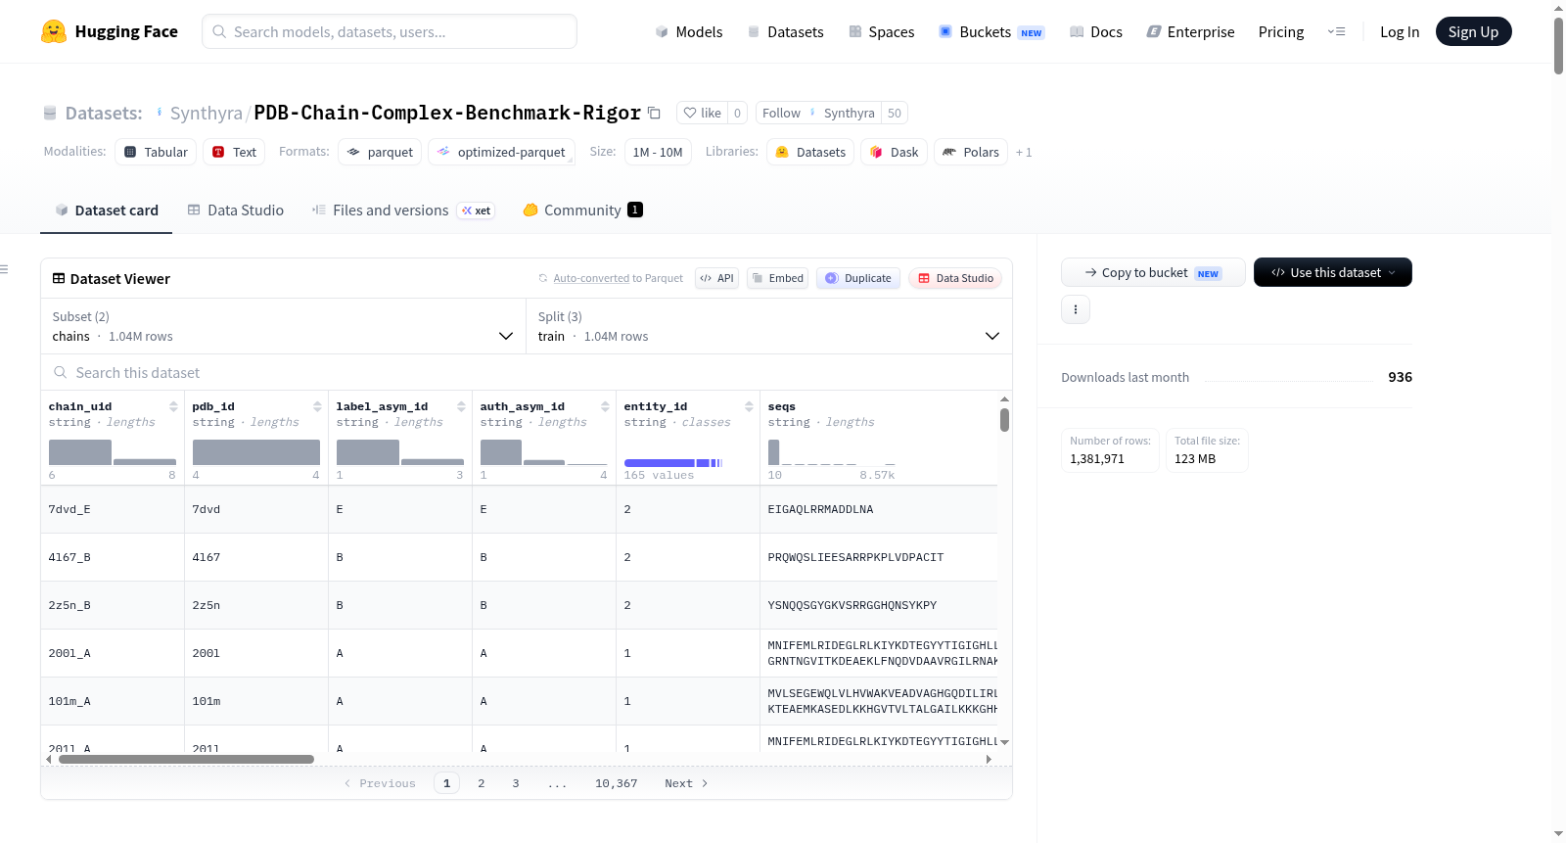The height and width of the screenshot is (843, 1566).
Task: Sort the label_asym_id column
Action: 461,406
